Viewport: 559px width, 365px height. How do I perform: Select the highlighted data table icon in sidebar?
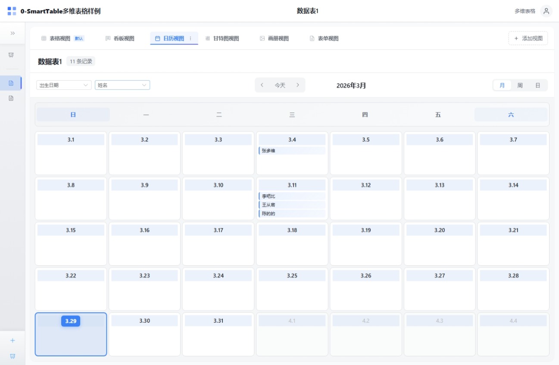click(11, 83)
